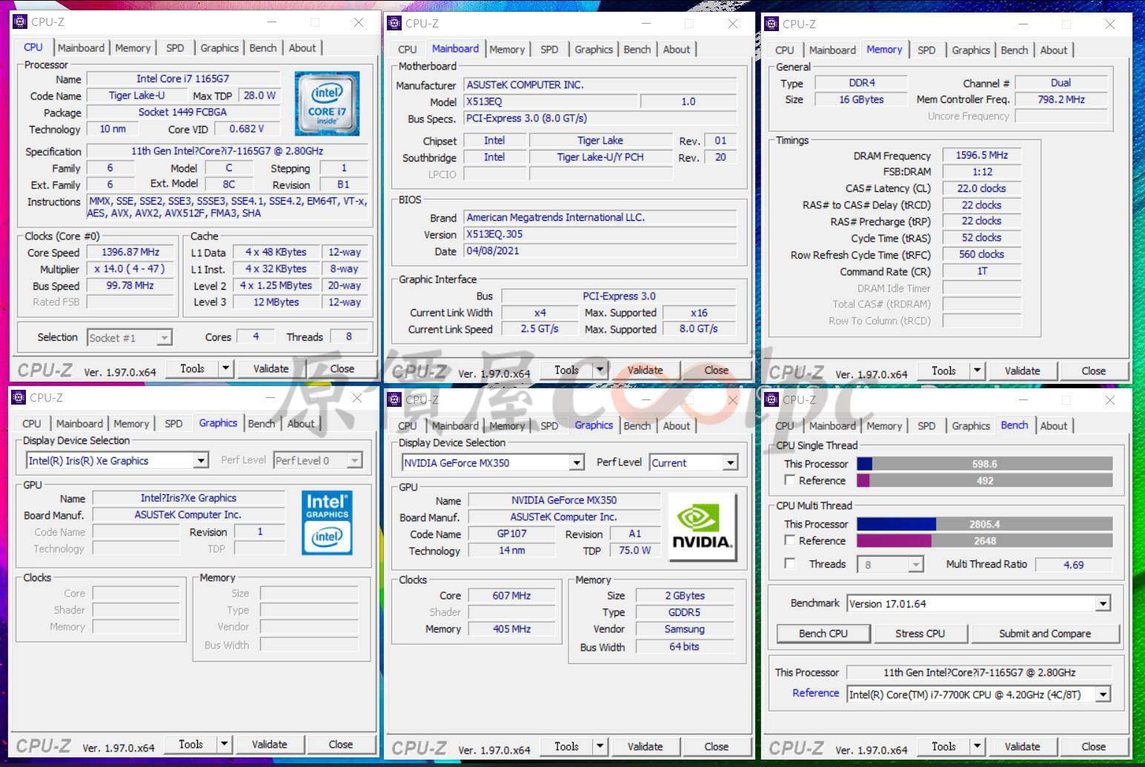The image size is (1145, 767).
Task: Click the Memory Size value 16 GBytes
Action: point(861,99)
